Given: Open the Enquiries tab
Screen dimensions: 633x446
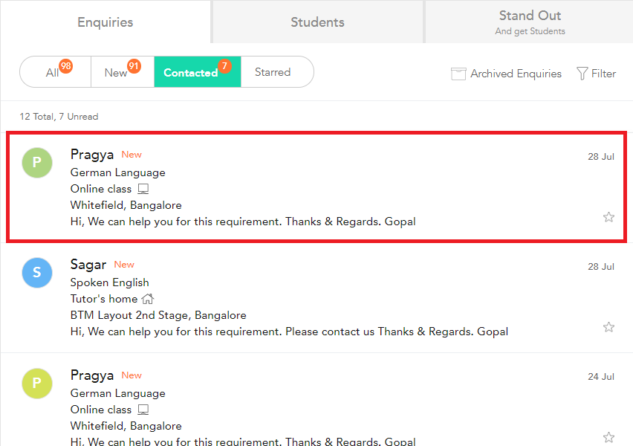Looking at the screenshot, I should pos(105,22).
